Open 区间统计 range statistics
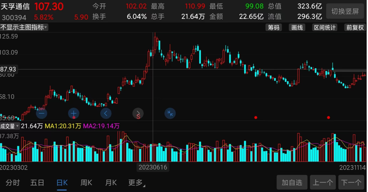Screen dimensions: 368x192 (325, 28)
